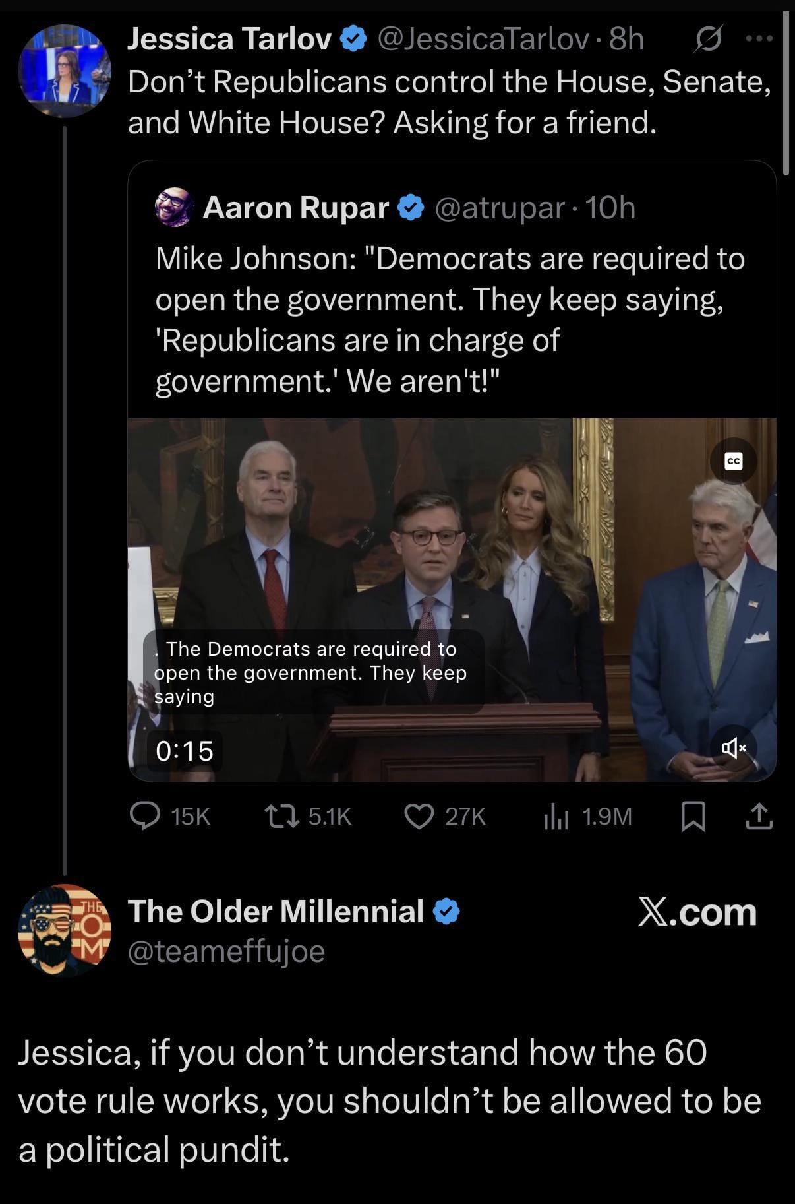795x1204 pixels.
Task: Open the @atrupar handle link
Action: click(499, 208)
